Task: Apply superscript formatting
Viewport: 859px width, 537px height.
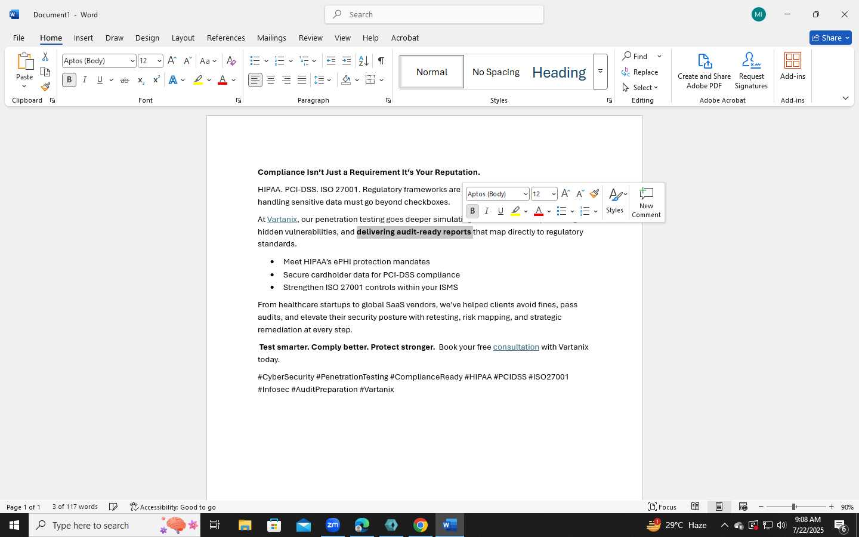Action: pyautogui.click(x=156, y=80)
